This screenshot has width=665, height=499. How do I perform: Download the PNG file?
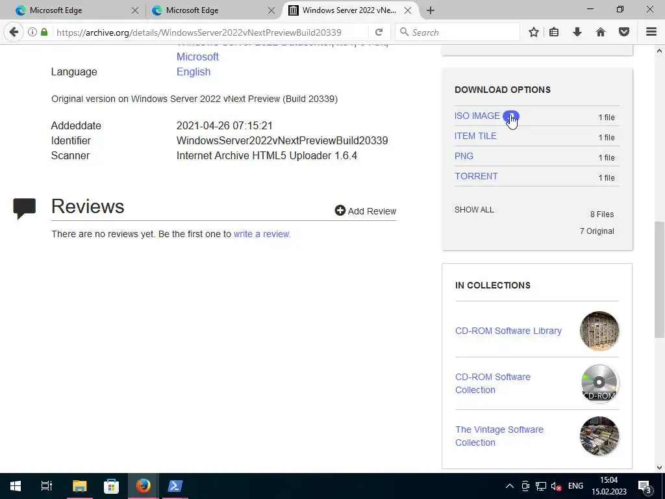tap(464, 156)
